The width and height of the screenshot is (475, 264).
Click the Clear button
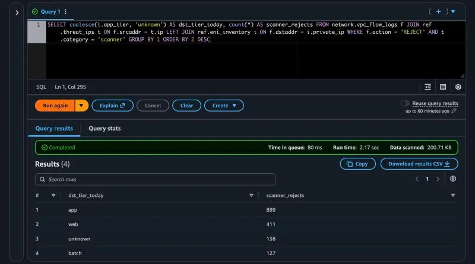186,106
